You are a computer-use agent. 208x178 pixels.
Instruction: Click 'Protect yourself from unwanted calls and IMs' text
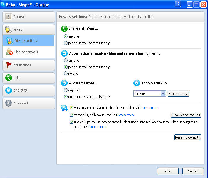pyautogui.click(x=121, y=17)
